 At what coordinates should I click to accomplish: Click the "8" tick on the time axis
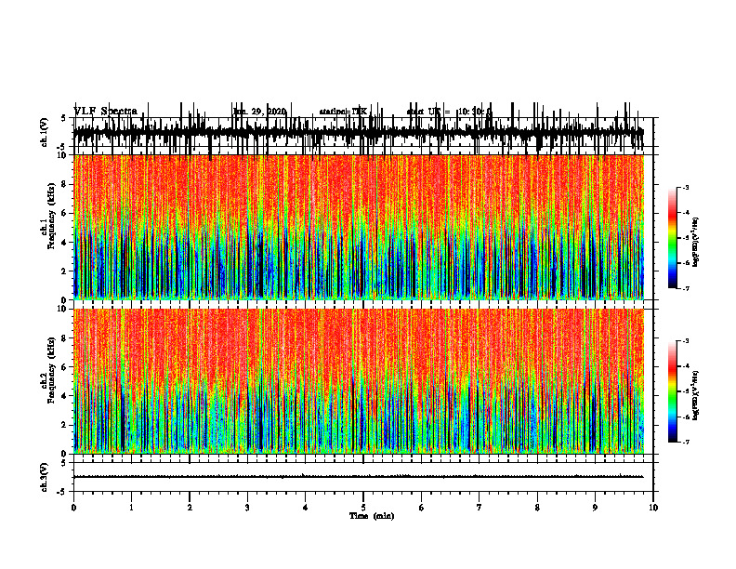[537, 508]
